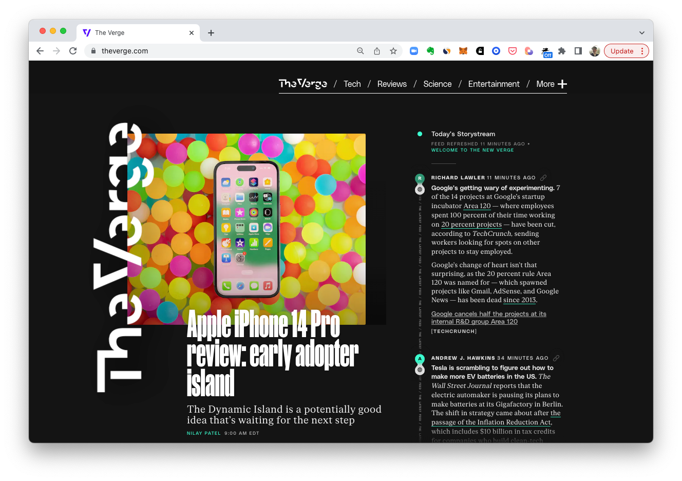Open the black padlock extension

480,51
